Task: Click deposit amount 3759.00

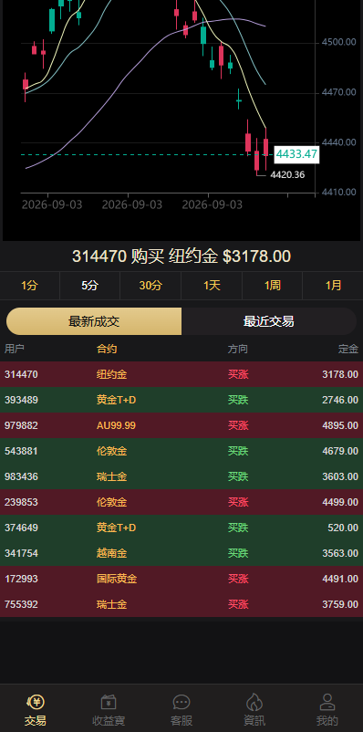Action: coord(340,604)
